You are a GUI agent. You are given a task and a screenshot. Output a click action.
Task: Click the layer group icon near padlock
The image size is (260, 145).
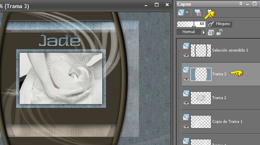pos(211,32)
